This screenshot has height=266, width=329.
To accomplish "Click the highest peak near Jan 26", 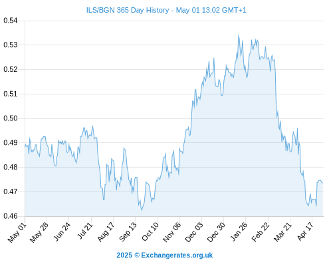I will [238, 35].
